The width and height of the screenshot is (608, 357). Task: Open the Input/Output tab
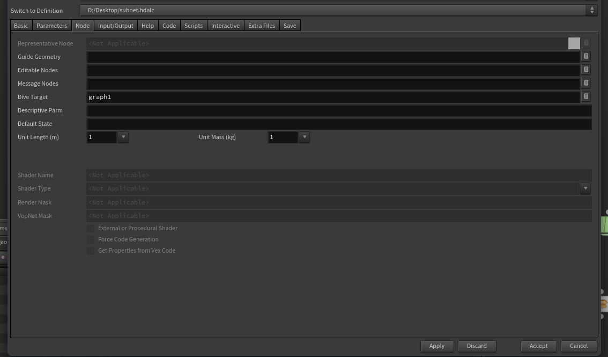click(116, 26)
